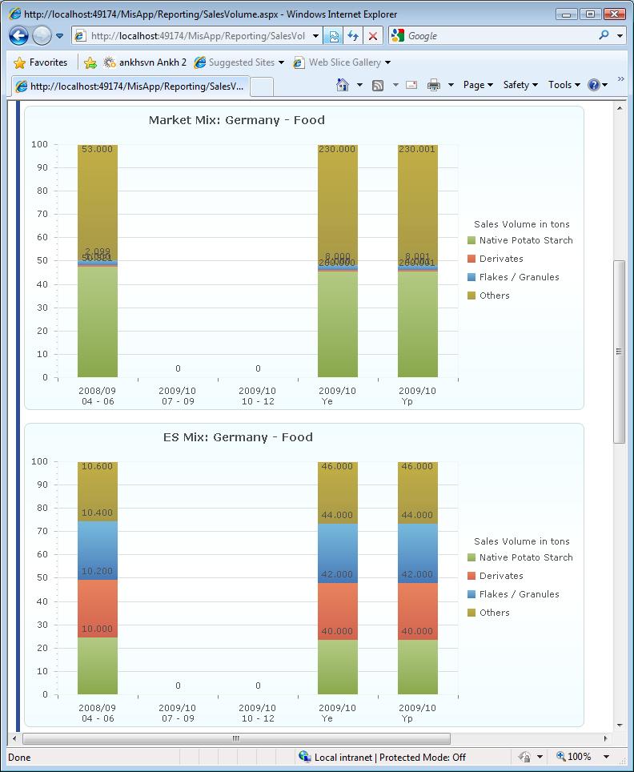
Task: Click the red Stop loading icon
Action: coord(373,36)
